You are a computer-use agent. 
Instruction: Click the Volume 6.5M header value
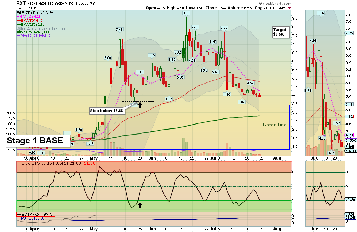[240, 8]
